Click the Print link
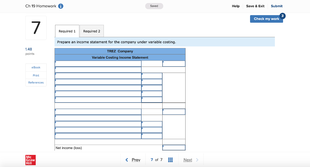Image resolution: width=310 pixels, height=167 pixels. (36, 75)
